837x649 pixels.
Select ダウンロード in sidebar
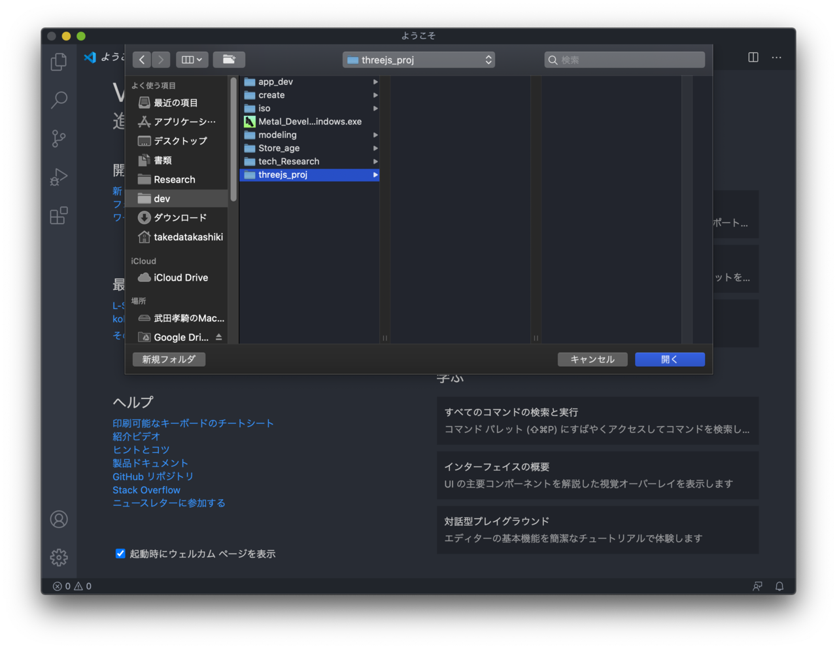pos(176,217)
